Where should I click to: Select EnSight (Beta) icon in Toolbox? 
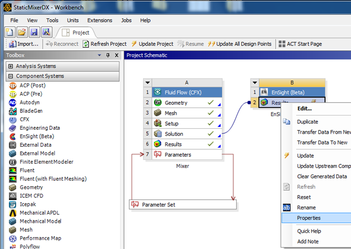pyautogui.click(x=13, y=136)
